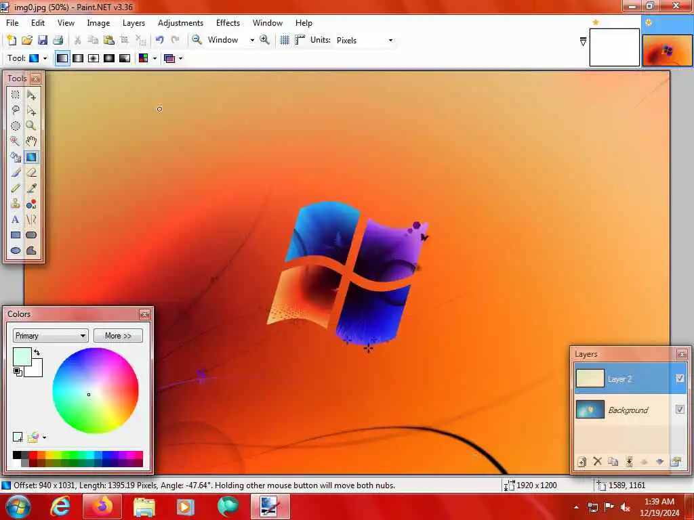Open the image list dropdown arrow
This screenshot has height=520, width=694.
tap(583, 41)
